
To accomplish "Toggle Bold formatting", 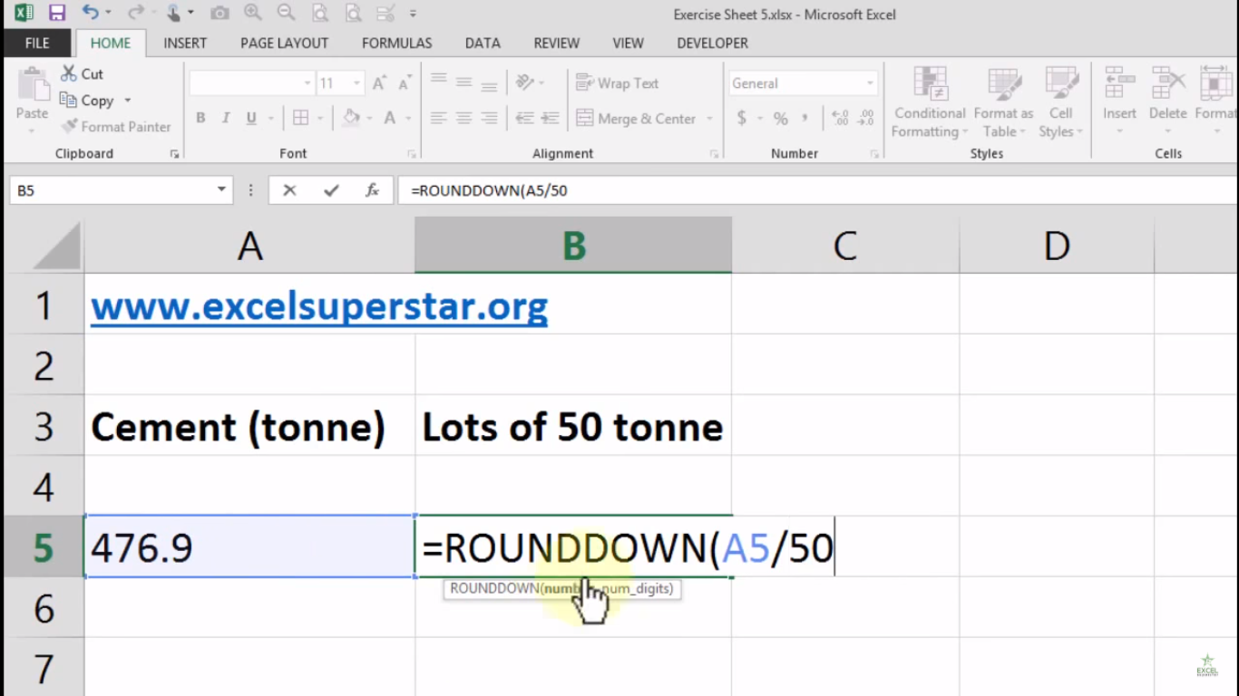I will (x=200, y=118).
